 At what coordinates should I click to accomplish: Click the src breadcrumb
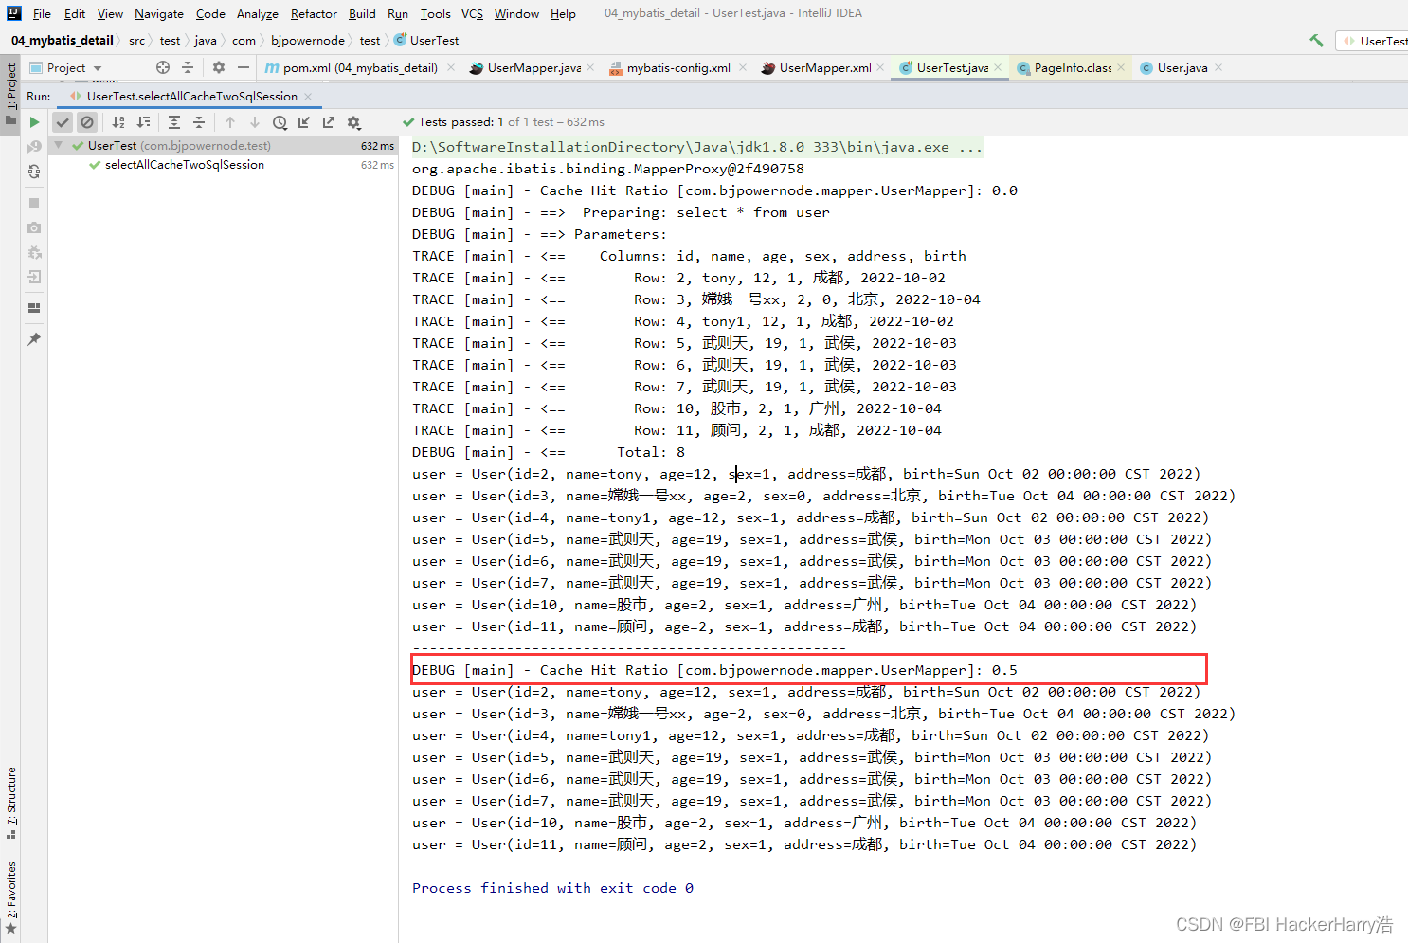pos(136,40)
